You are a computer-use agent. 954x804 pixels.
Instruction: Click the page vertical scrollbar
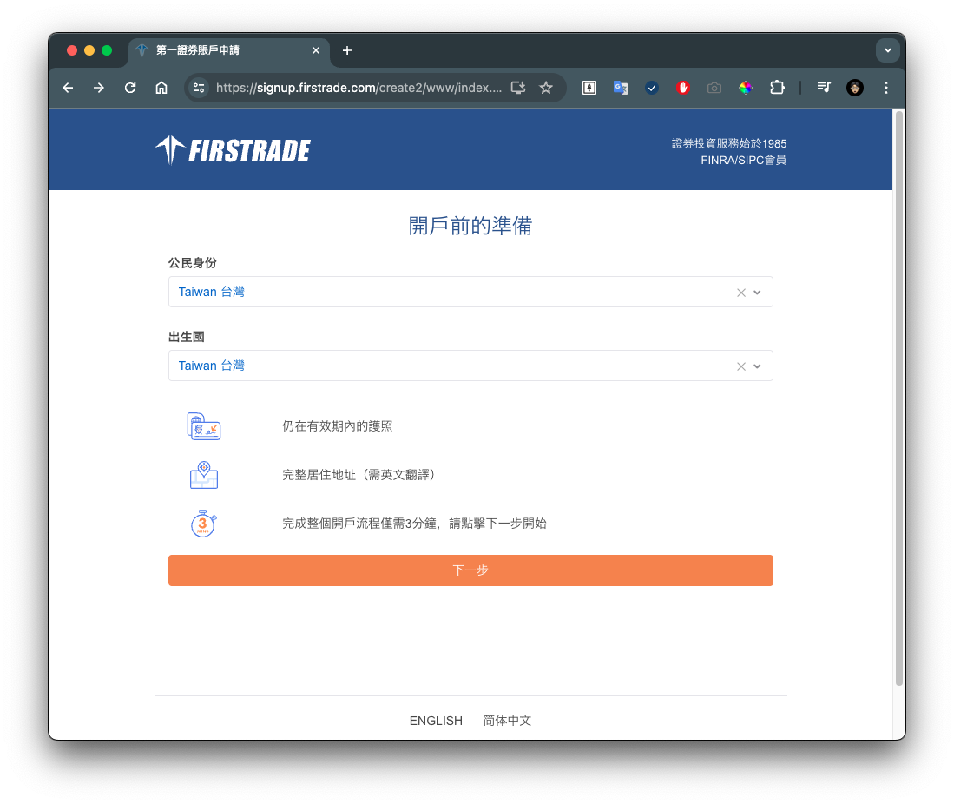[x=899, y=399]
